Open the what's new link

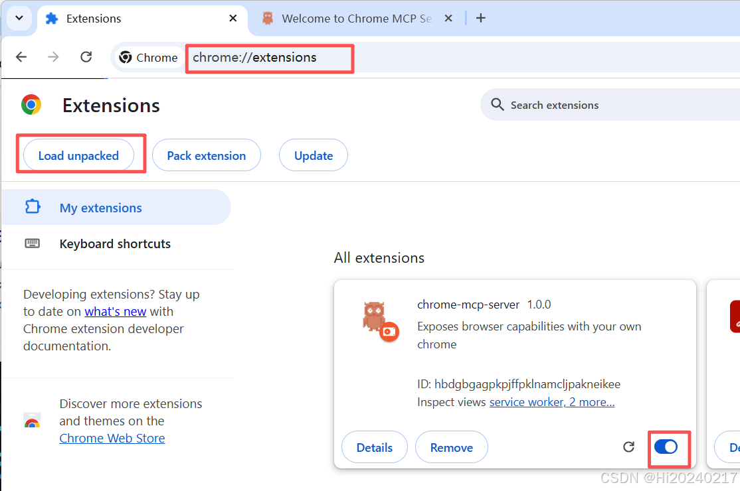point(115,311)
